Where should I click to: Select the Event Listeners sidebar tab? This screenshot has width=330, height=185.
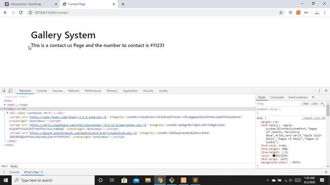(298, 97)
